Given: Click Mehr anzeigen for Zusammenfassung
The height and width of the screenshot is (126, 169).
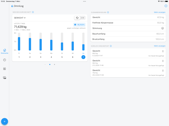Looking at the screenshot, I should pos(160,12).
